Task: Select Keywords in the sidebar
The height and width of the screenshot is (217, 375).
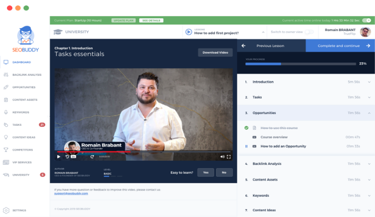Action: pyautogui.click(x=21, y=112)
